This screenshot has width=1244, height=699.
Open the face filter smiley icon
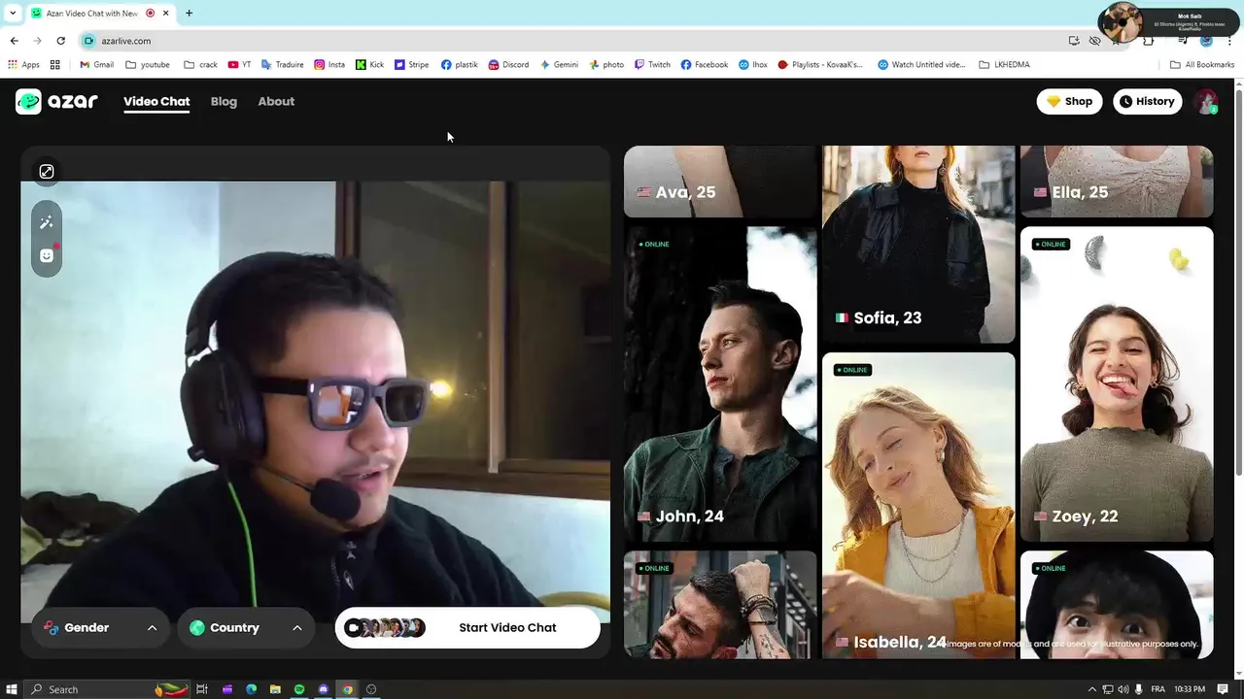(47, 255)
